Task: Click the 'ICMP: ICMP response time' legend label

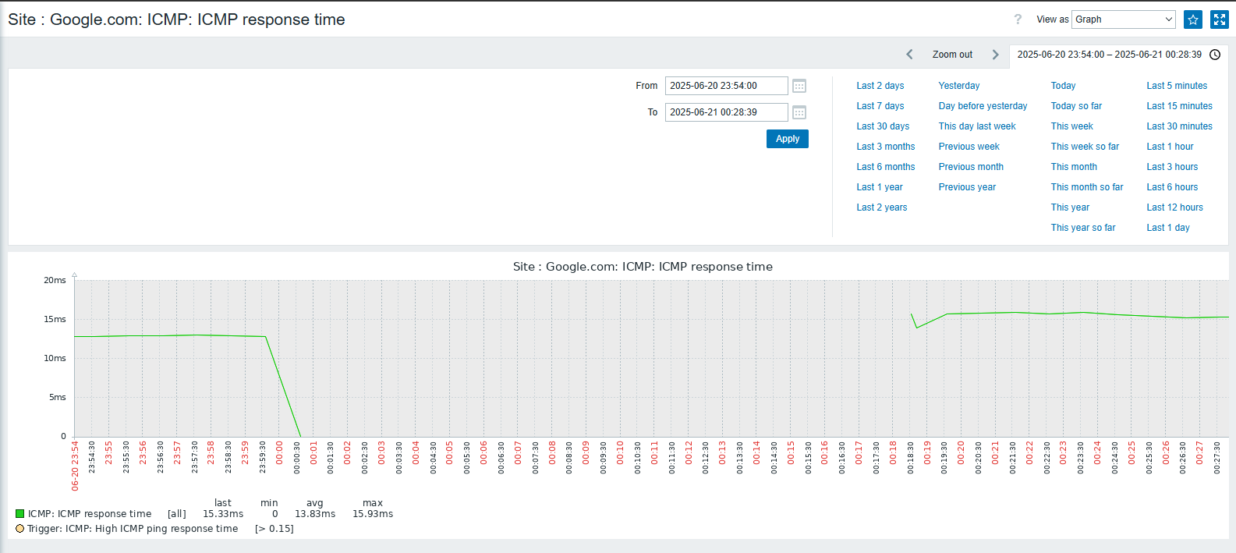Action: (90, 514)
